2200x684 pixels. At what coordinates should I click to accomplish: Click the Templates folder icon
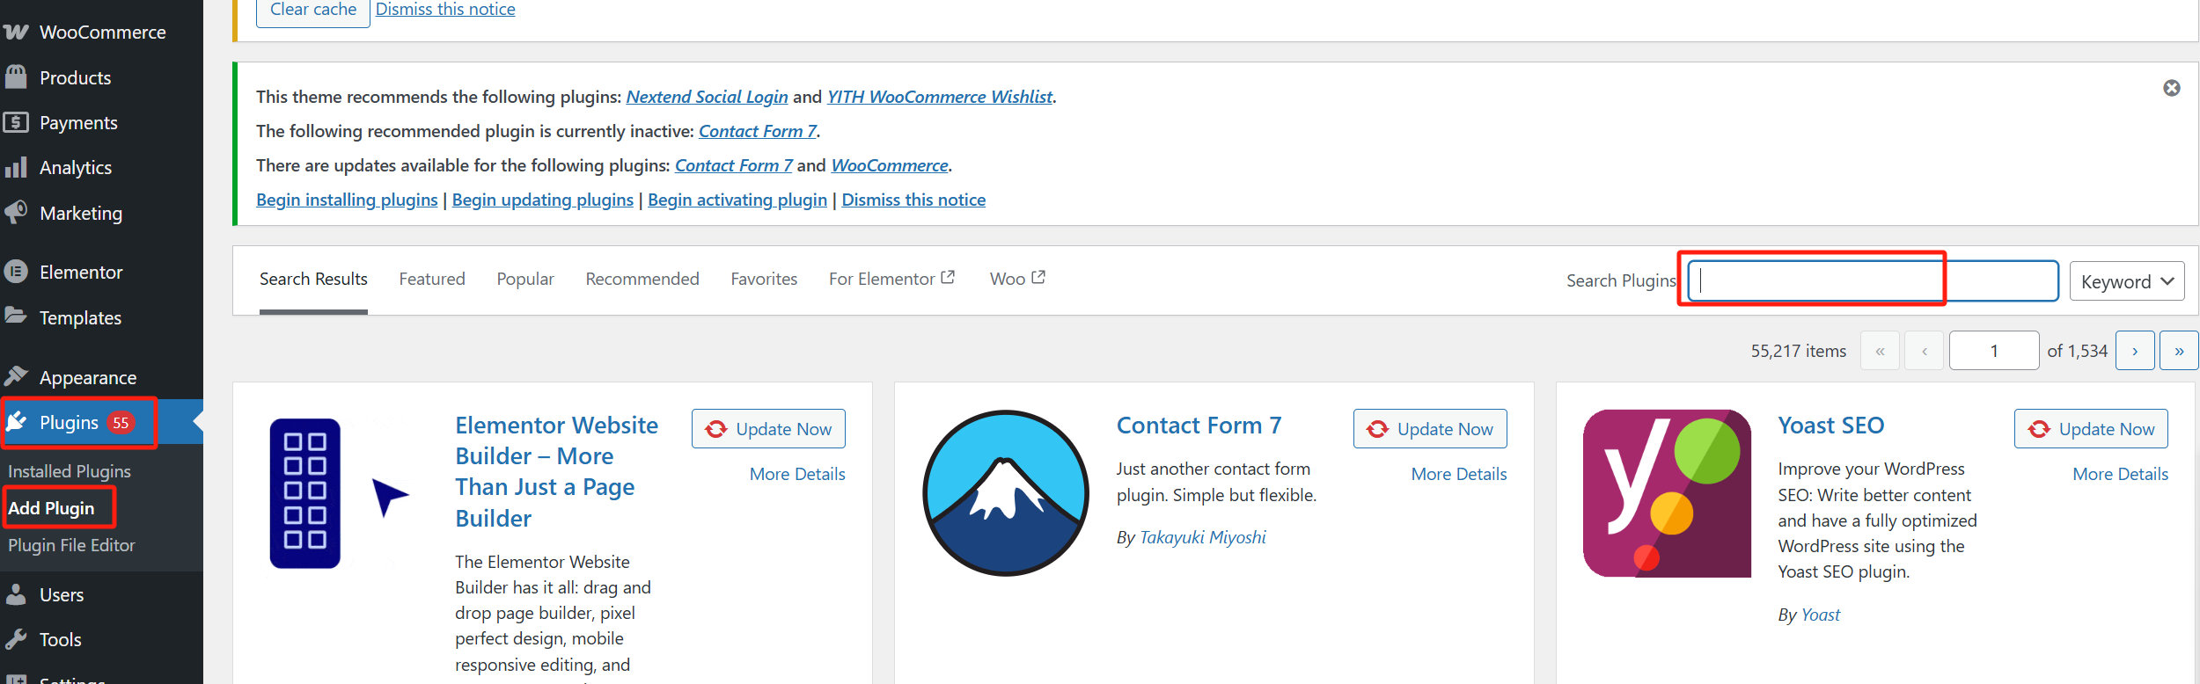pyautogui.click(x=16, y=316)
